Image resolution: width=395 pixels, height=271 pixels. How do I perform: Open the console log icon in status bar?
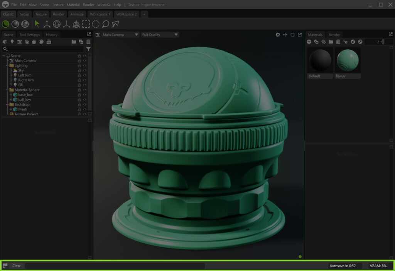(5, 266)
